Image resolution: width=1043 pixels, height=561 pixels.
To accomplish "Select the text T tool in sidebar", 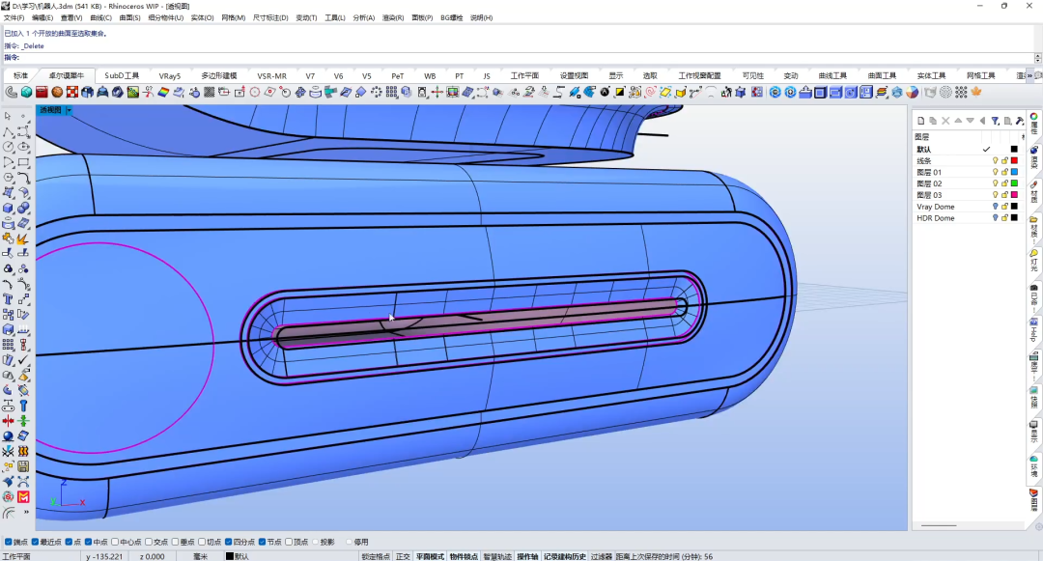I will [8, 299].
